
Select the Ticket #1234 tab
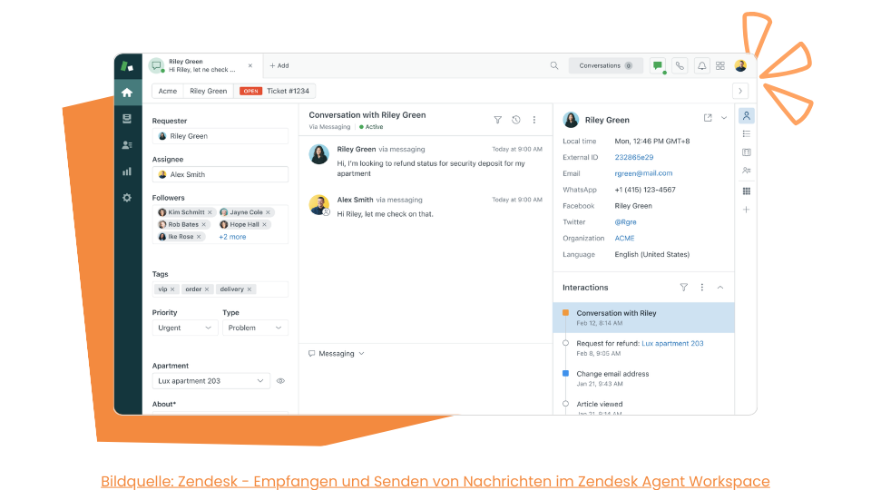click(x=274, y=91)
